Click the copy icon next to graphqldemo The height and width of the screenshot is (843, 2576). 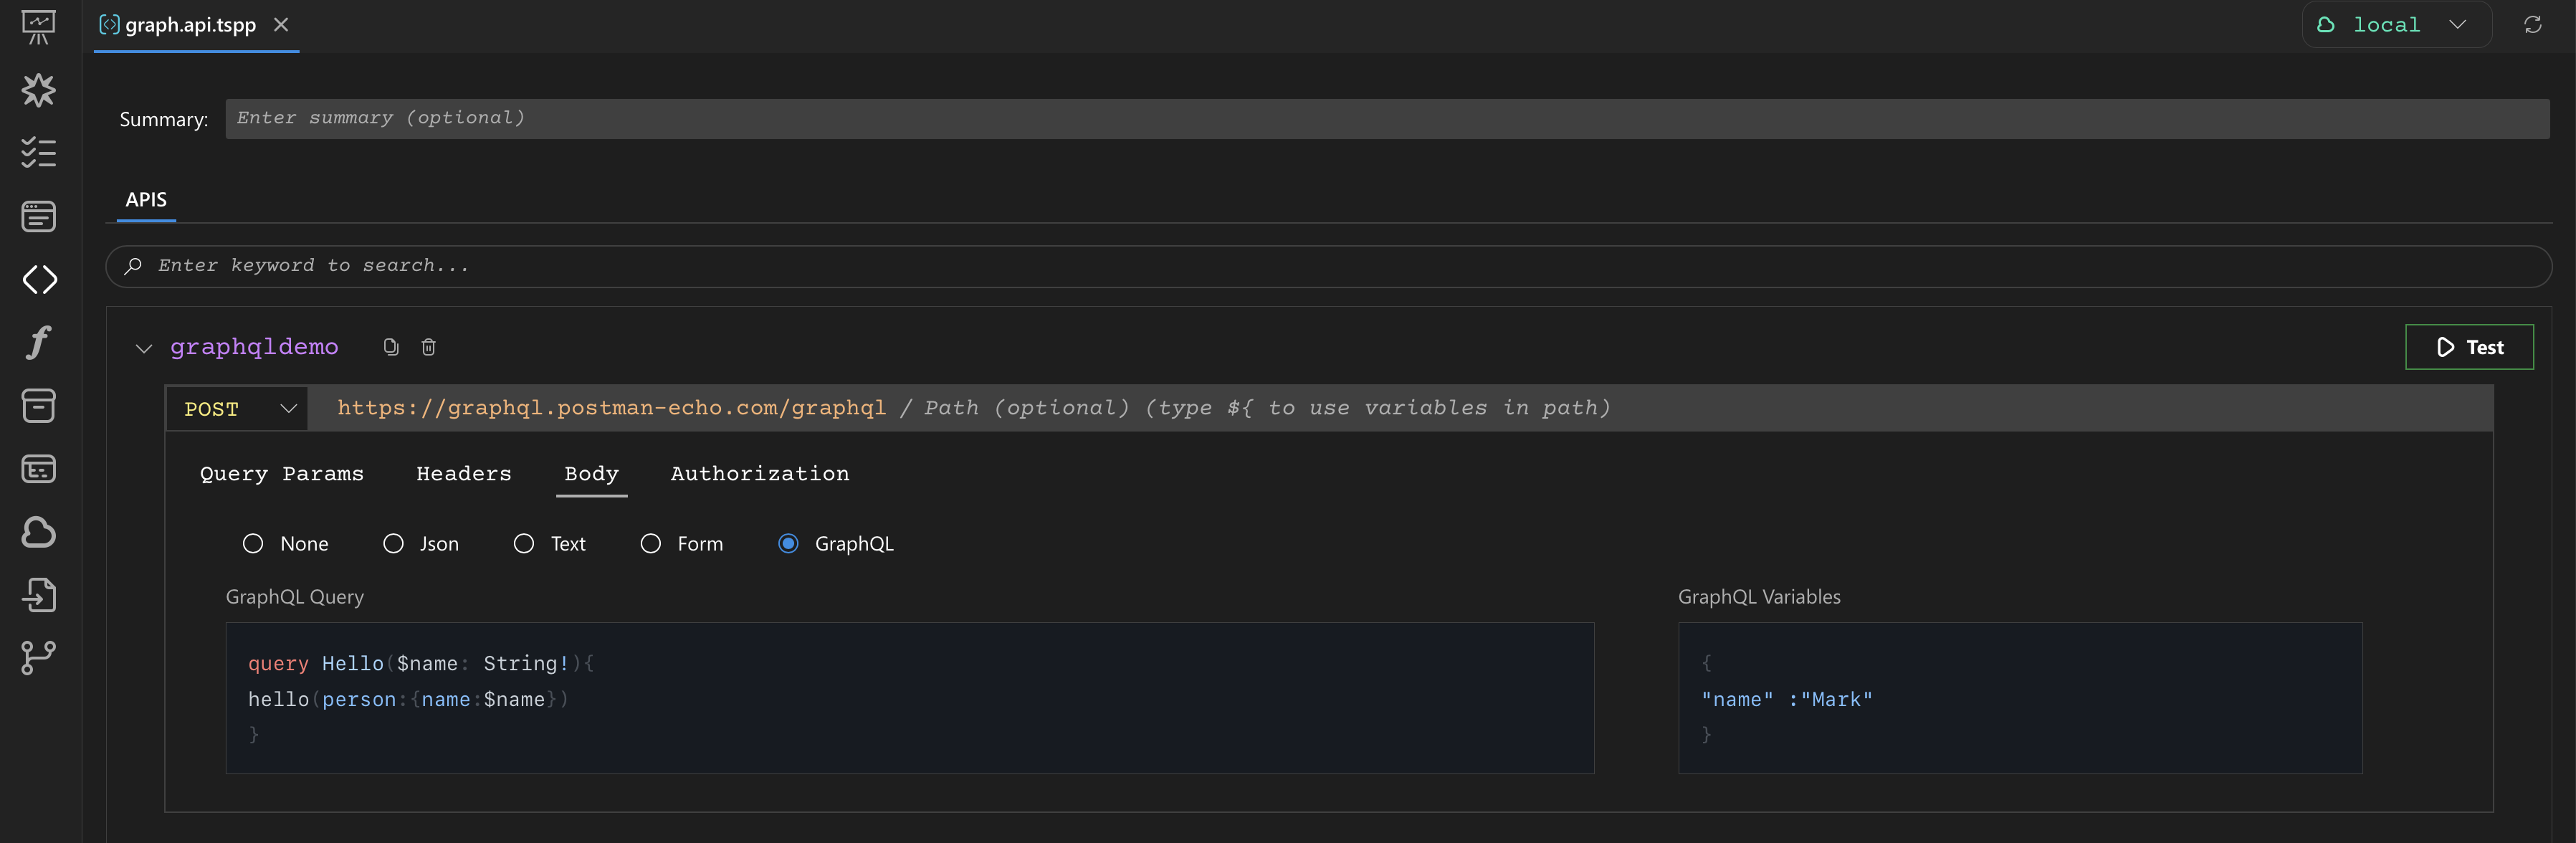point(391,347)
